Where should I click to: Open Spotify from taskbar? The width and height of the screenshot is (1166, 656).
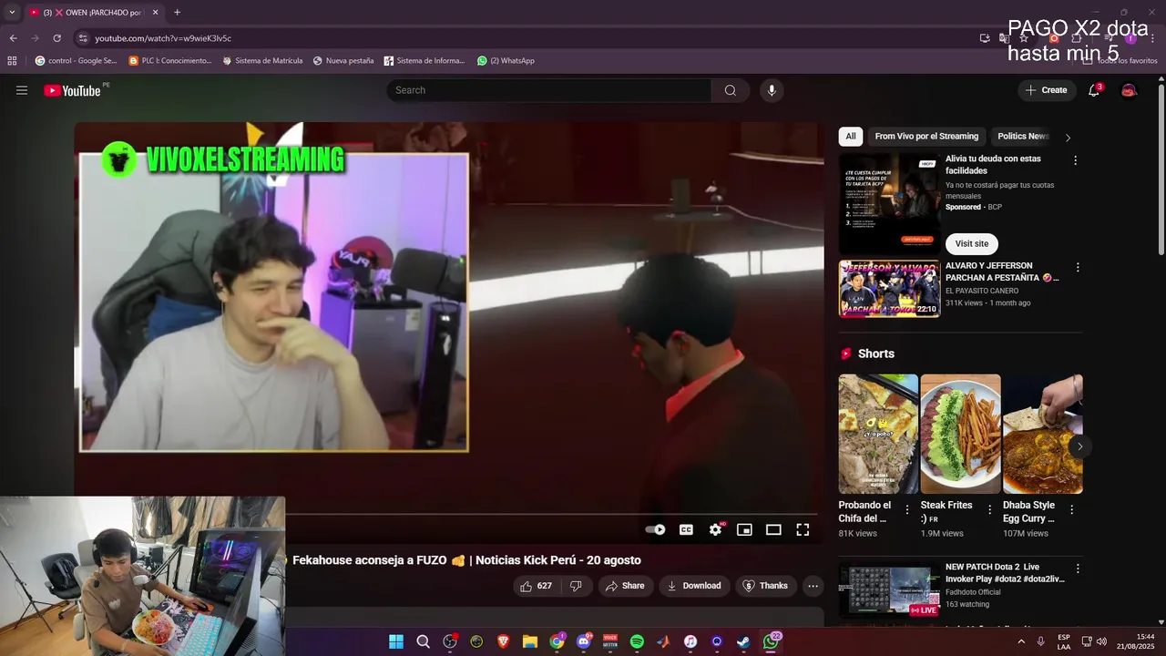[x=637, y=641]
